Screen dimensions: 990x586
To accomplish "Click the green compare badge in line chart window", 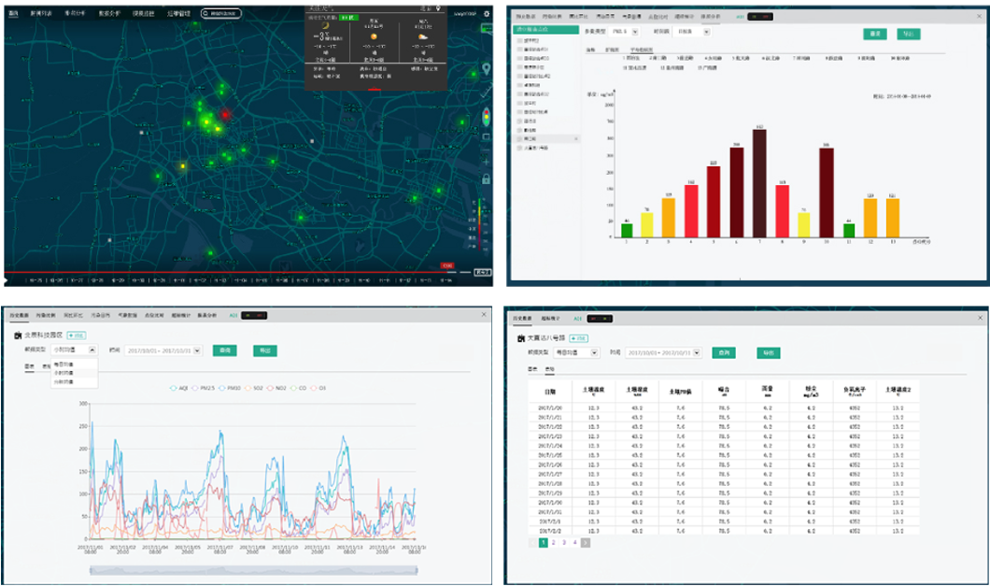I will [x=77, y=335].
